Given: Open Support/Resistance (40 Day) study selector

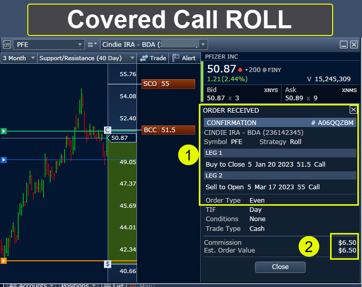Looking at the screenshot, I should [132, 58].
